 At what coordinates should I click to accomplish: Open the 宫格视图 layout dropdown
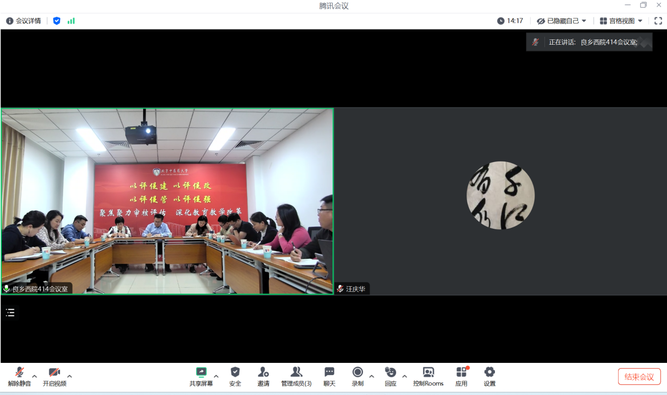click(x=621, y=21)
